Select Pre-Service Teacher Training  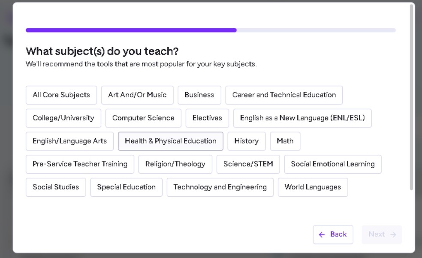(x=80, y=164)
